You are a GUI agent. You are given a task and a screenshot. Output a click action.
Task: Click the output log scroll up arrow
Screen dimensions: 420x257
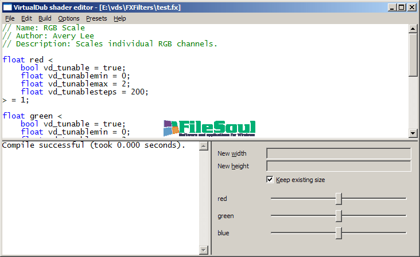point(203,146)
